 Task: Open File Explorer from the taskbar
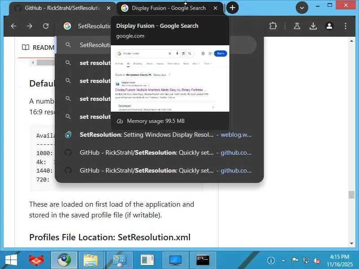tap(91, 260)
